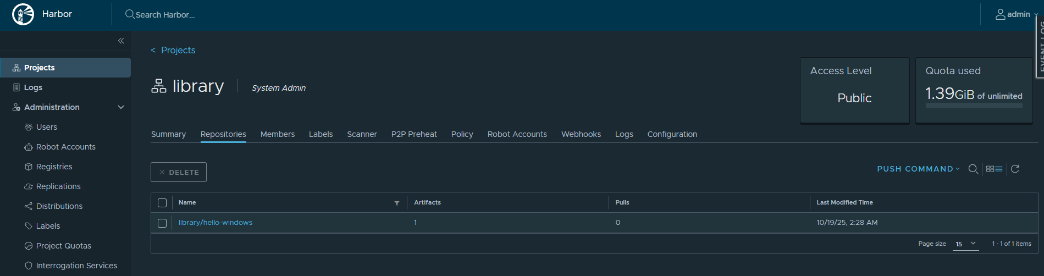This screenshot has height=276, width=1044.
Task: Collapse the Administration menu chevron
Action: coord(121,107)
